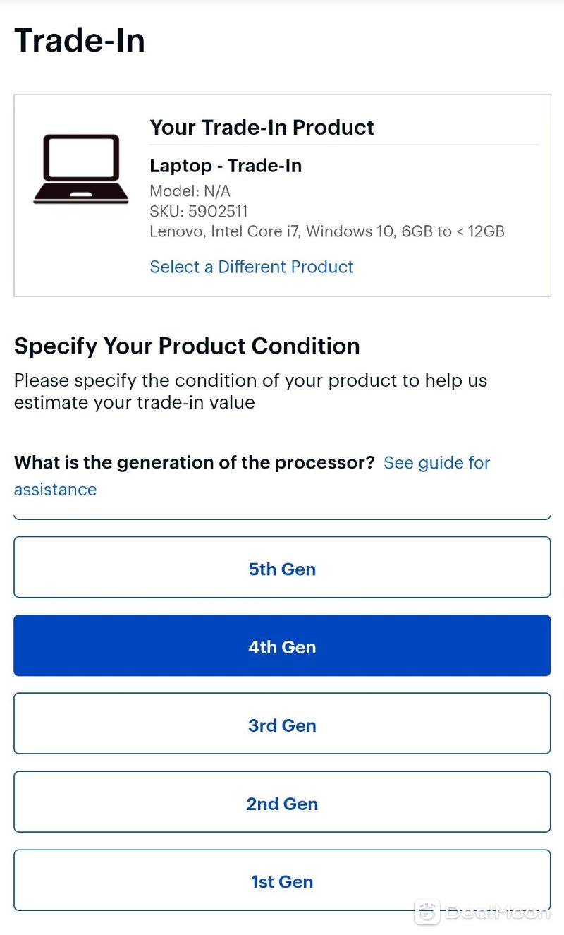564x935 pixels.
Task: Click the laptop icon in the product card
Action: coord(81,169)
